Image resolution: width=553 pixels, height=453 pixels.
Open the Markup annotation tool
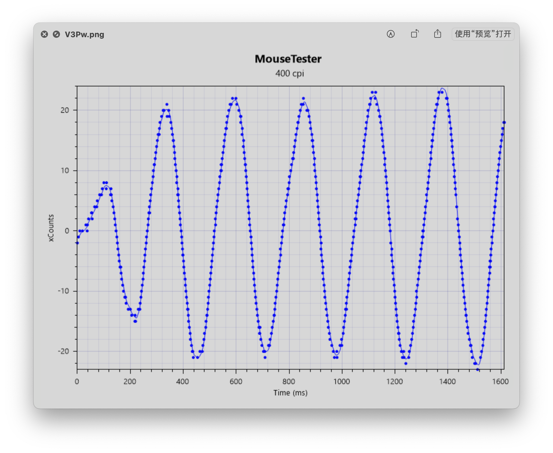(390, 34)
